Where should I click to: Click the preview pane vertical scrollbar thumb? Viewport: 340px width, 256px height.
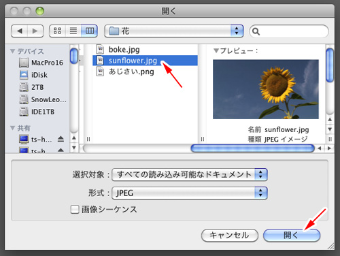(x=330, y=65)
